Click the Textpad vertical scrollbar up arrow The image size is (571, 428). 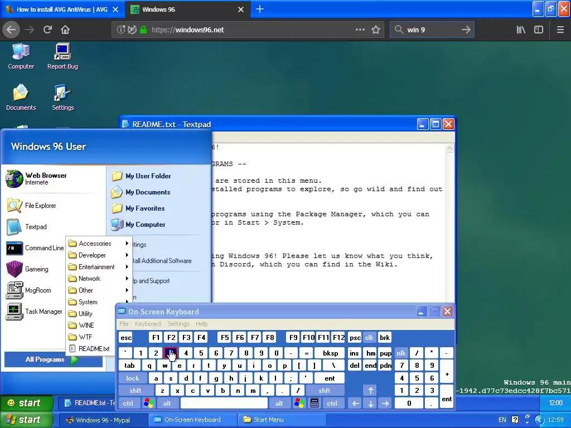(450, 148)
